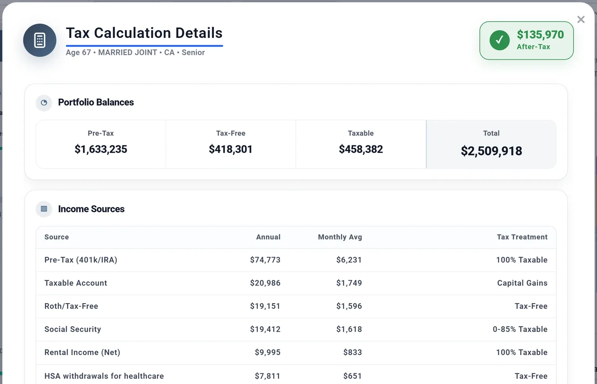Click the 0-85% Taxable tax treatment cell

[x=520, y=329]
